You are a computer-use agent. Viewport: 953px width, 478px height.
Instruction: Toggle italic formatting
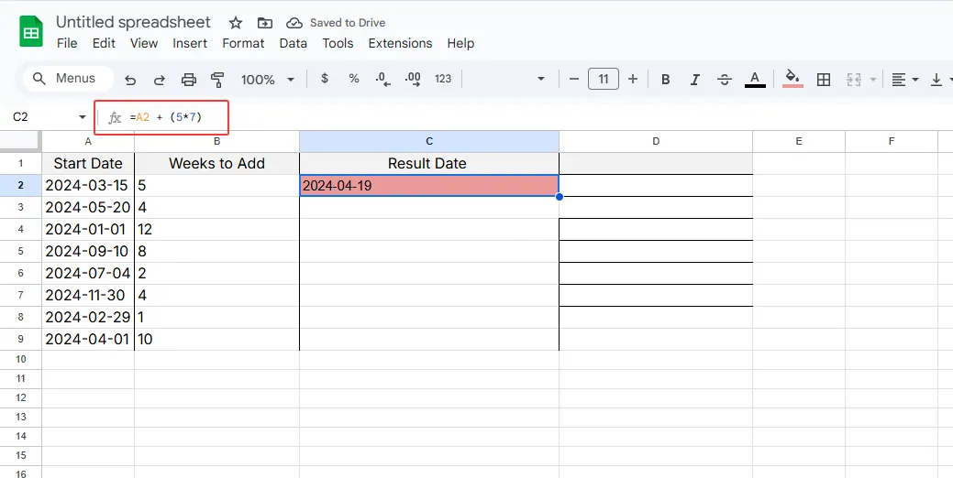tap(695, 80)
